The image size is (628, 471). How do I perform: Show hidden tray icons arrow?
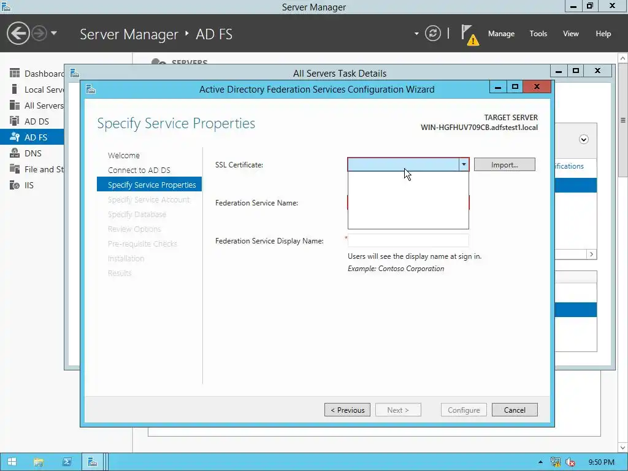pyautogui.click(x=540, y=462)
